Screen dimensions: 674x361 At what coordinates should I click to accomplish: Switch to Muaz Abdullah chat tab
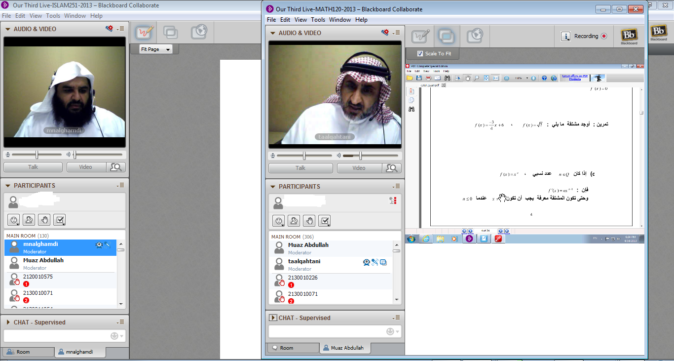(345, 348)
